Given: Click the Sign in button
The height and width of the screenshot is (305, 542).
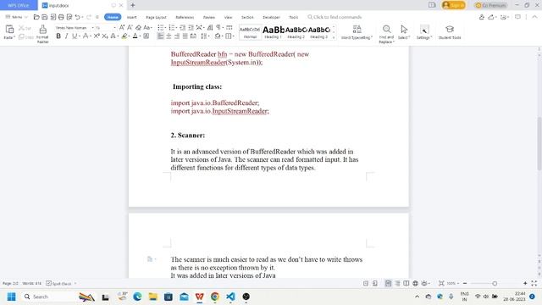Looking at the screenshot, I should click(x=454, y=5).
